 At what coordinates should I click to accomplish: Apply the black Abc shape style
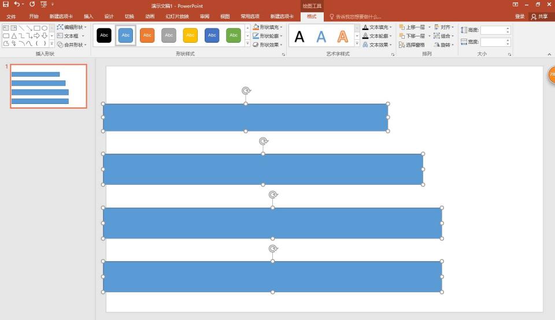click(104, 36)
